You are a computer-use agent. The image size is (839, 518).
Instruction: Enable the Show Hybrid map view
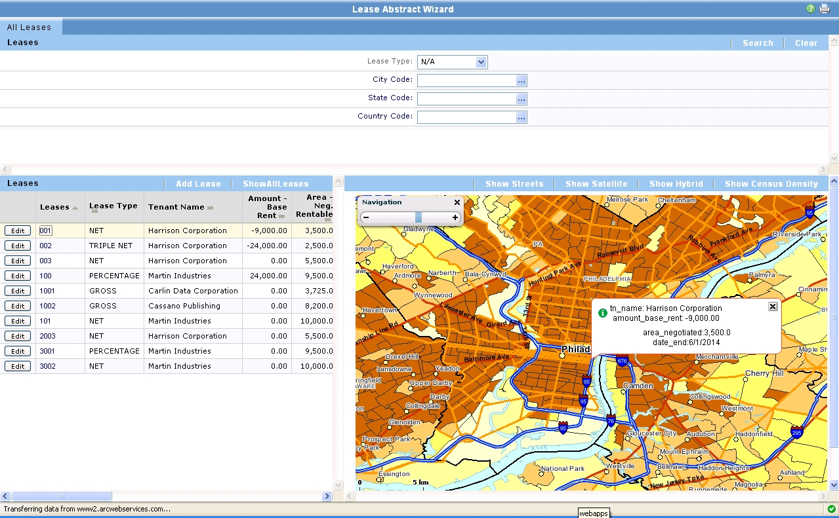click(676, 183)
